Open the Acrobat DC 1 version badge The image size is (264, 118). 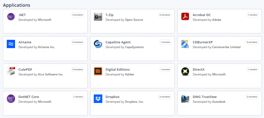[x=252, y=15]
